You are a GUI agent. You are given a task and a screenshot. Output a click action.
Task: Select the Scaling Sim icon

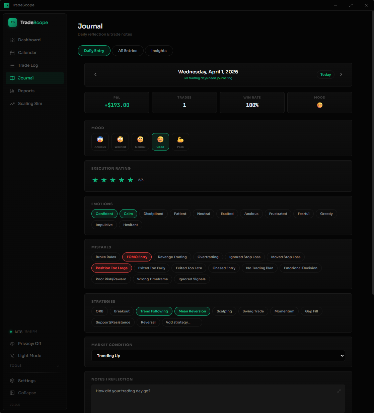tap(12, 103)
